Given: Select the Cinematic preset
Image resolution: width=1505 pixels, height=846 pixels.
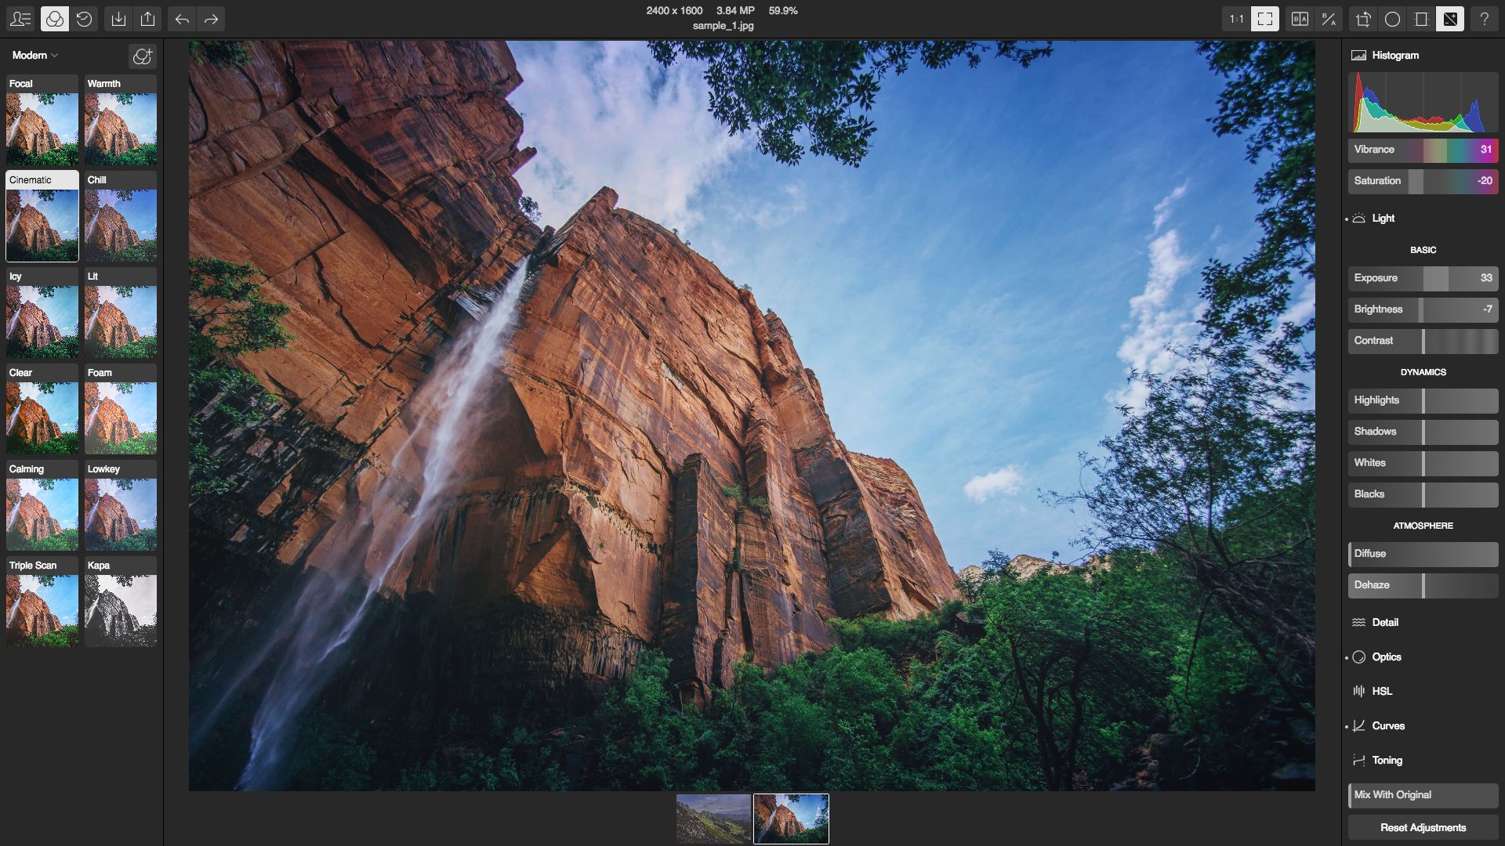Looking at the screenshot, I should [x=42, y=216].
